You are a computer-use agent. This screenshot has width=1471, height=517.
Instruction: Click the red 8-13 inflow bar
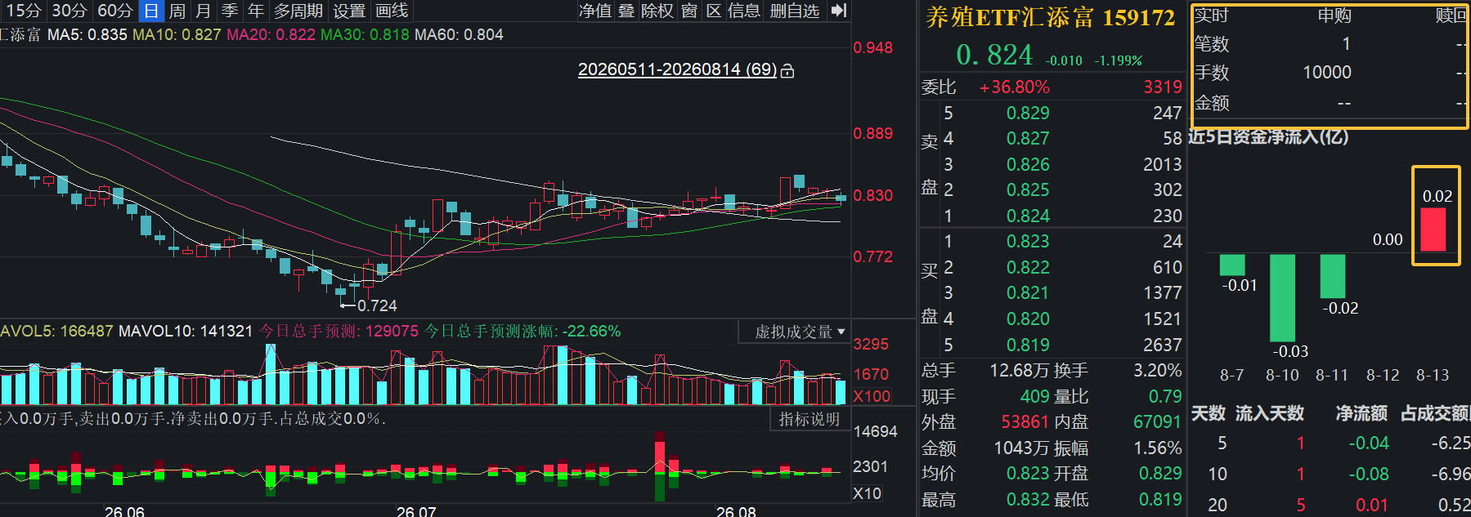[1433, 230]
